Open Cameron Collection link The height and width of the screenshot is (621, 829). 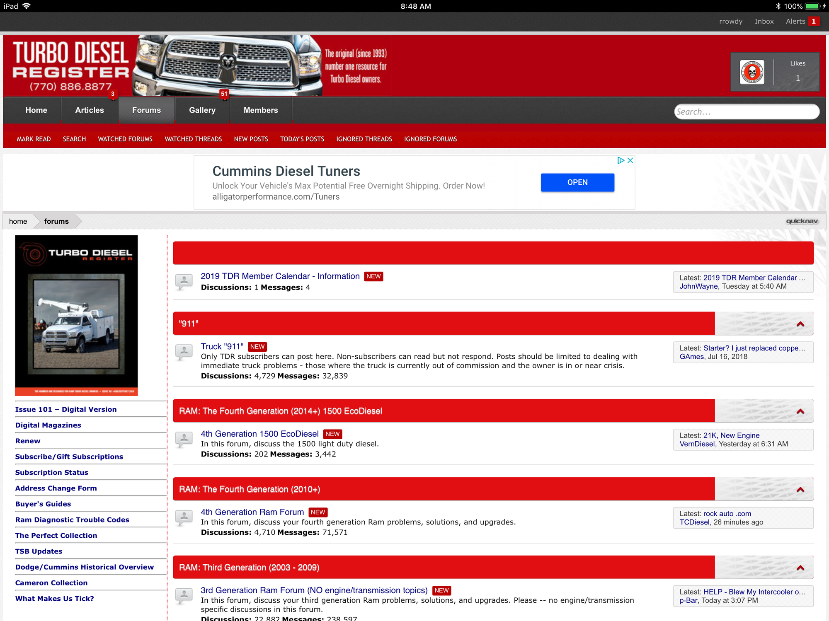pos(51,582)
